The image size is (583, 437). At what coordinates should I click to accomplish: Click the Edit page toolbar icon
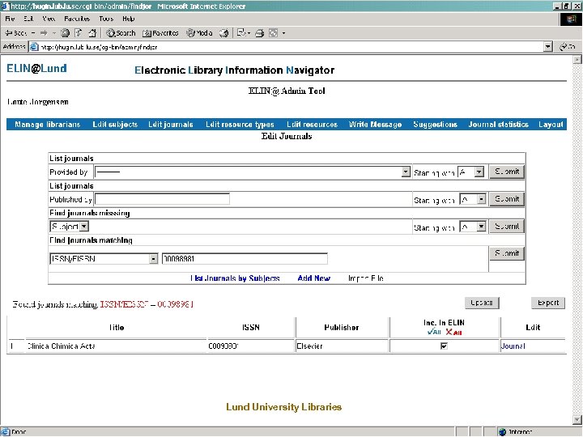(274, 33)
